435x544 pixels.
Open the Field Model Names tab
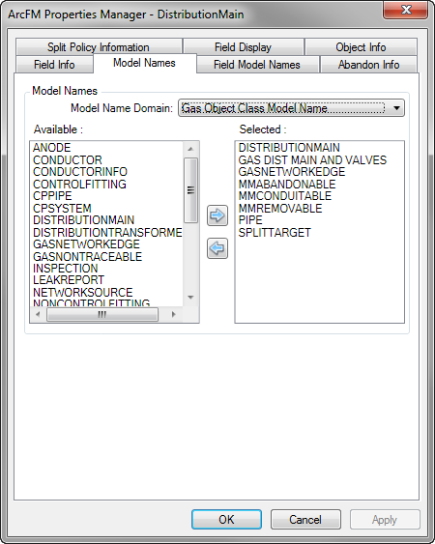(257, 65)
